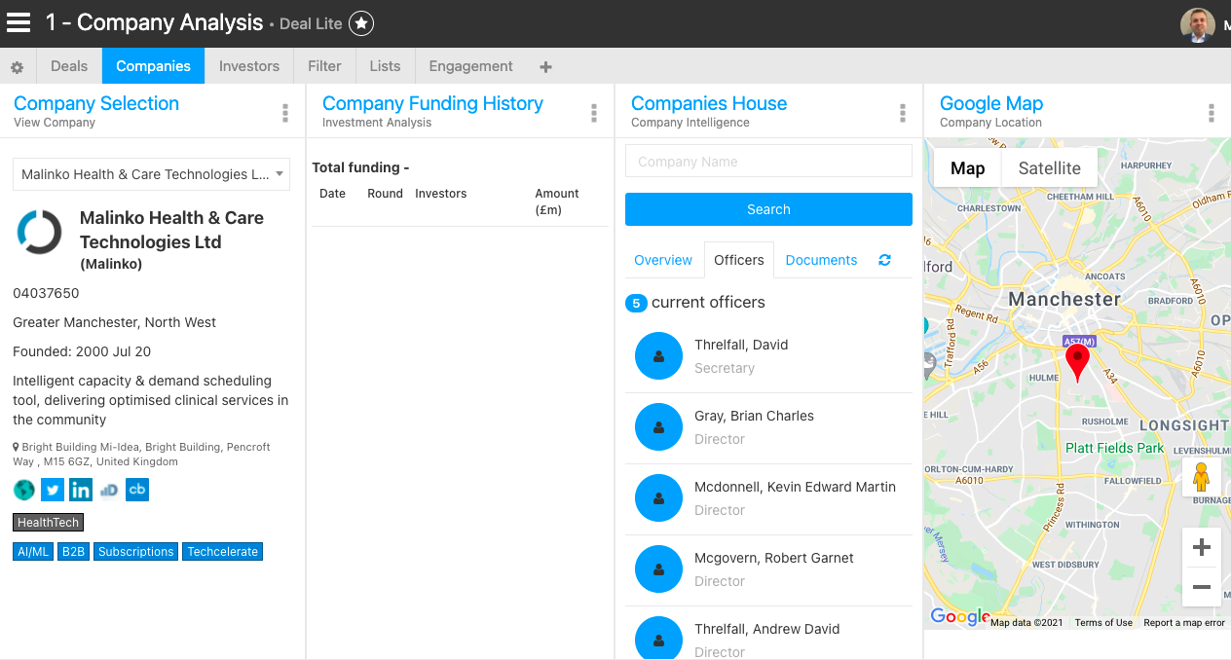Open Company Funding History options menu
Image resolution: width=1231 pixels, height=660 pixels.
[594, 113]
